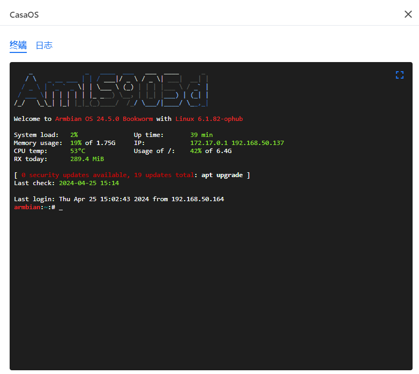Click the IP address 192.168.50.137
Screen dimensions: 419x374
click(x=258, y=143)
